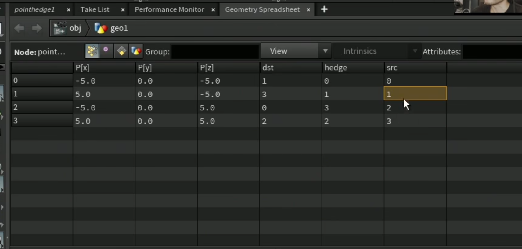Image resolution: width=522 pixels, height=249 pixels.
Task: Add a new pane tab with plus icon
Action: pos(324,9)
